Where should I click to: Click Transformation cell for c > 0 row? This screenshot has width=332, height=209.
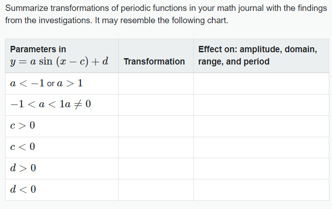click(x=156, y=126)
